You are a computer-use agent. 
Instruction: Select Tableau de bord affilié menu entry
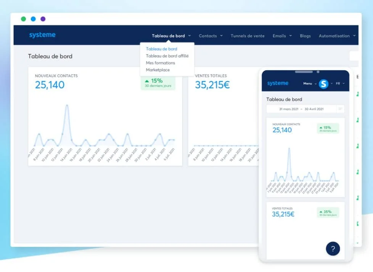(167, 56)
